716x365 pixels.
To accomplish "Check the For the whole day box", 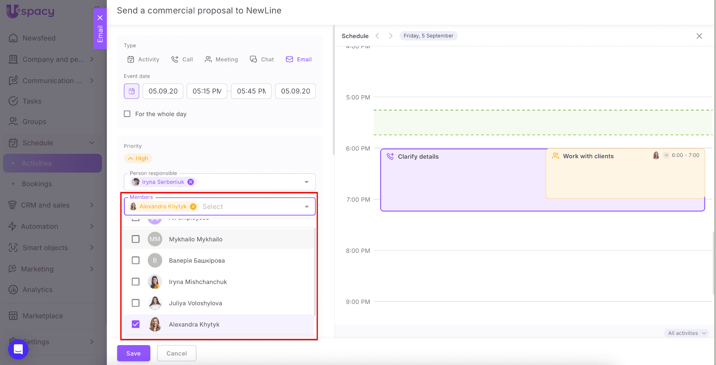I will tap(127, 114).
